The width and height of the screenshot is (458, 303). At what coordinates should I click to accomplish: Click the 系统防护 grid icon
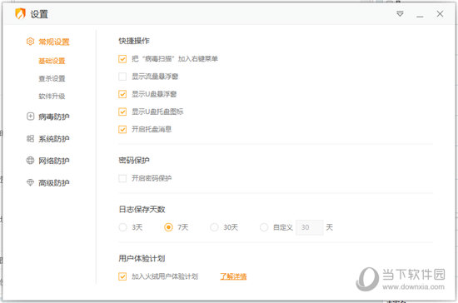pos(30,138)
